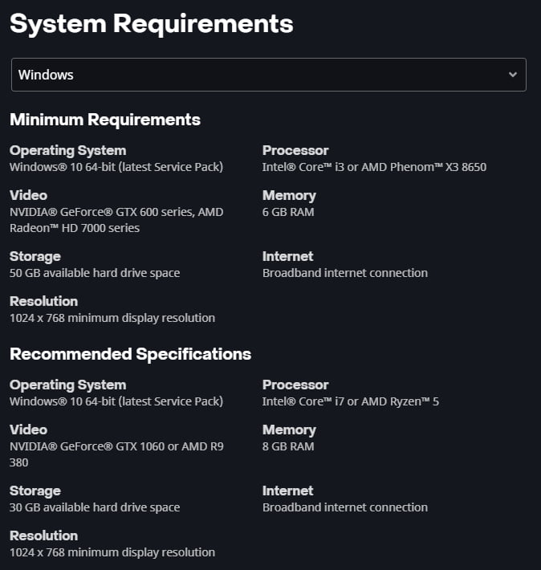Click the chevron arrow in platform selector

(512, 75)
